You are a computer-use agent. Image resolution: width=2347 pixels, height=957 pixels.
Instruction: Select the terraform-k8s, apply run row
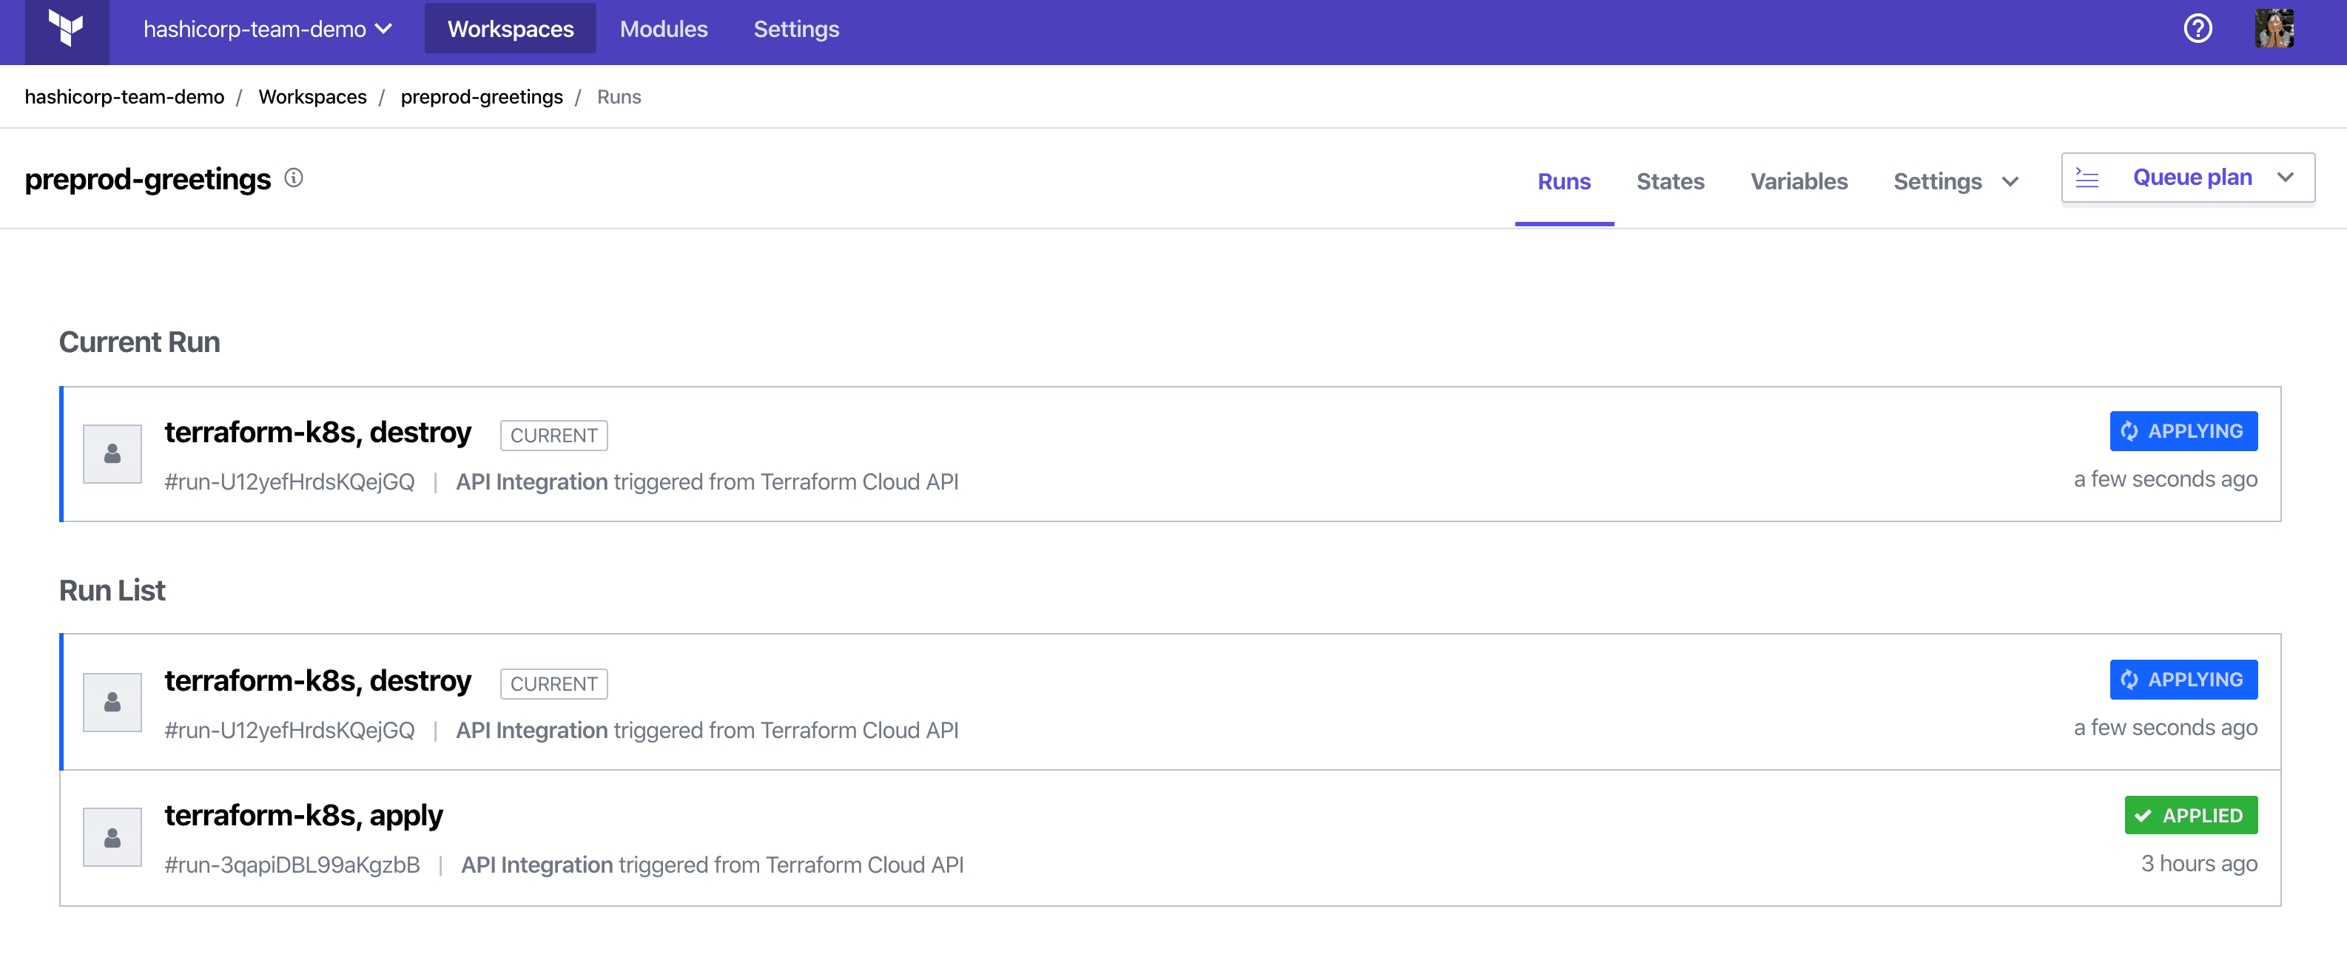pos(304,814)
